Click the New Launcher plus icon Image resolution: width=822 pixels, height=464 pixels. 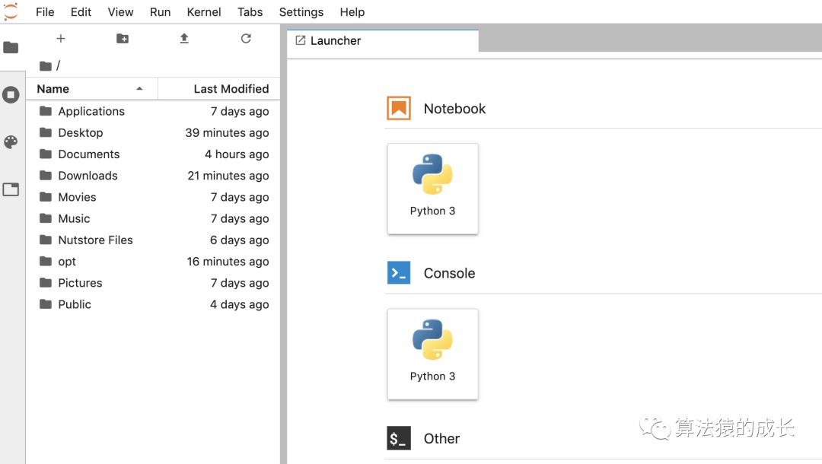tap(61, 38)
